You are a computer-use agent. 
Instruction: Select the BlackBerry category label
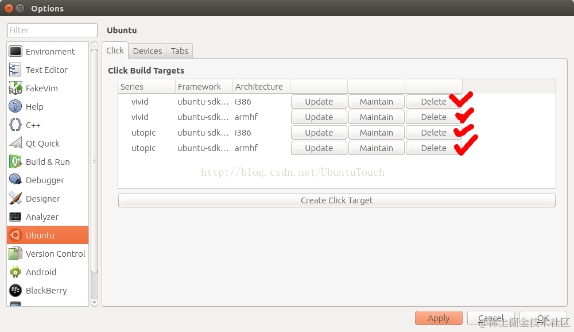pyautogui.click(x=46, y=291)
